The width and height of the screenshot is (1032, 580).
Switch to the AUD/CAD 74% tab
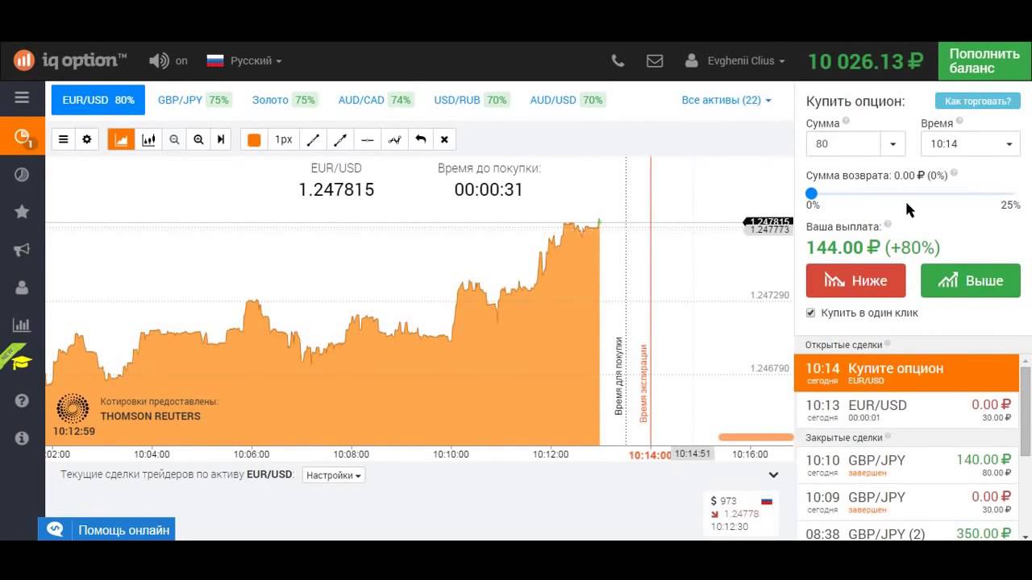pyautogui.click(x=375, y=100)
